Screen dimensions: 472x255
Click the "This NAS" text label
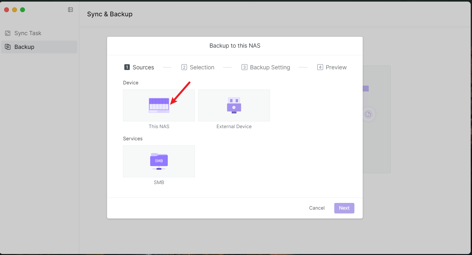point(159,127)
